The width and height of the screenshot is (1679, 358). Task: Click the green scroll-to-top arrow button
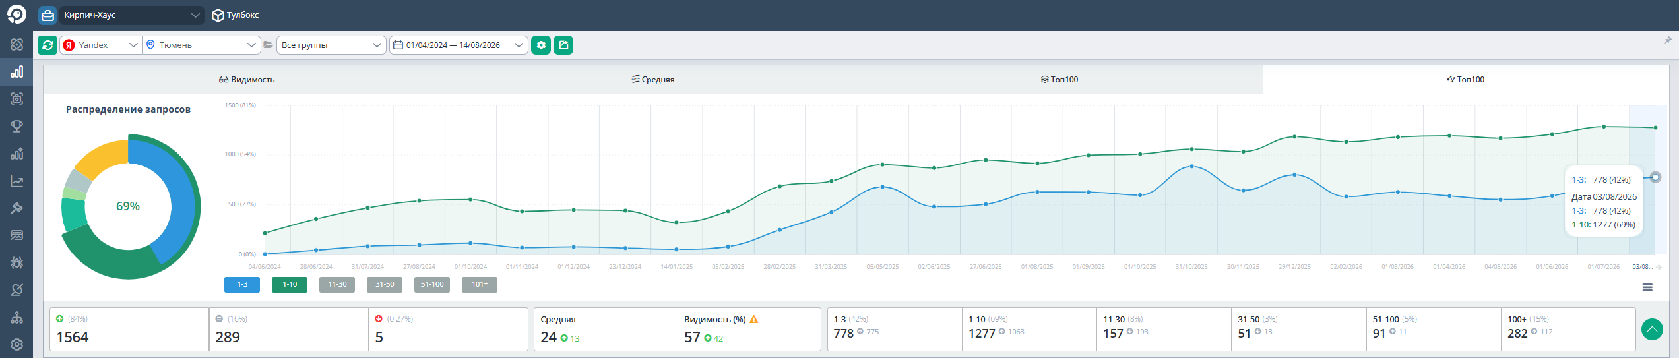tap(1652, 329)
